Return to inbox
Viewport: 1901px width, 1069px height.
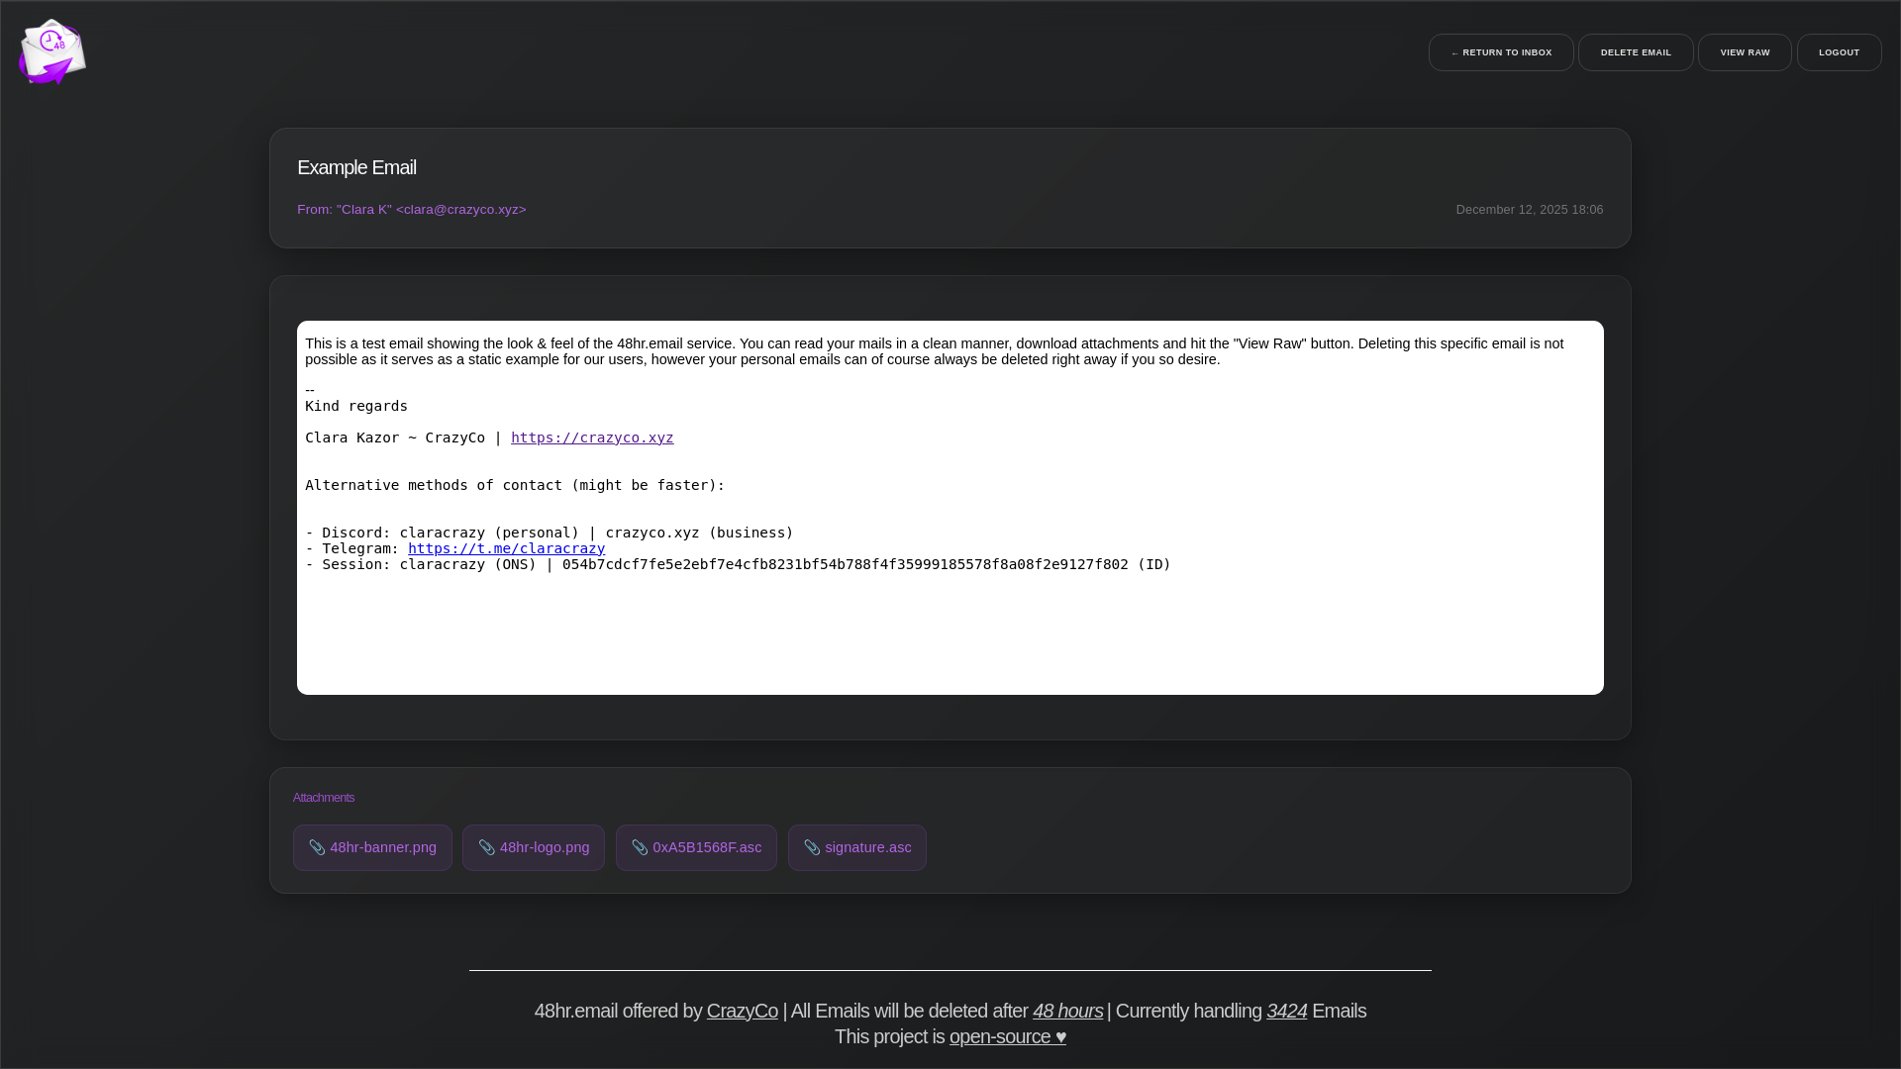pos(1500,52)
